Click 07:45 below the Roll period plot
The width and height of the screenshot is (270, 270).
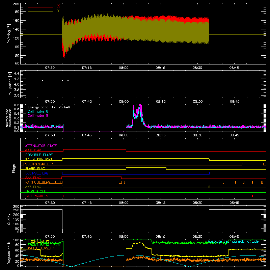tap(87, 102)
